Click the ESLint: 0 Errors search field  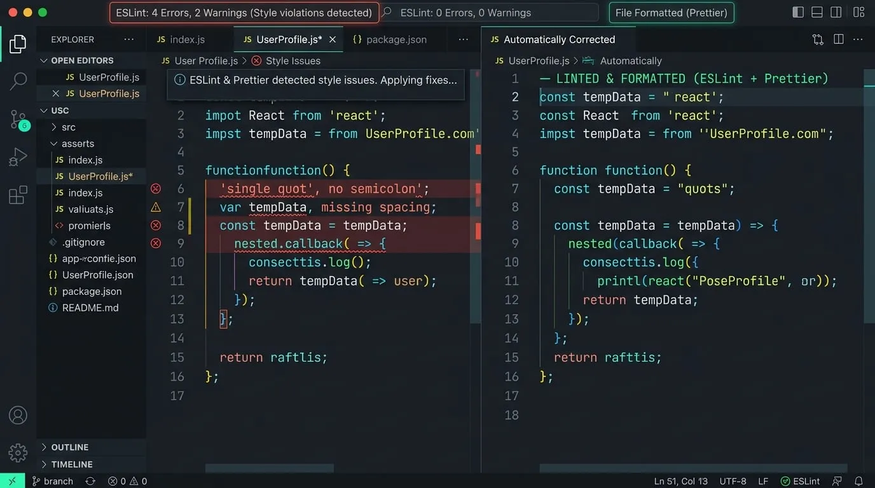pyautogui.click(x=488, y=13)
